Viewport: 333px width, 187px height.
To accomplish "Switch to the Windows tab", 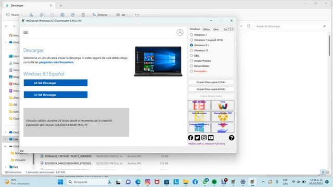I will point(195,29).
